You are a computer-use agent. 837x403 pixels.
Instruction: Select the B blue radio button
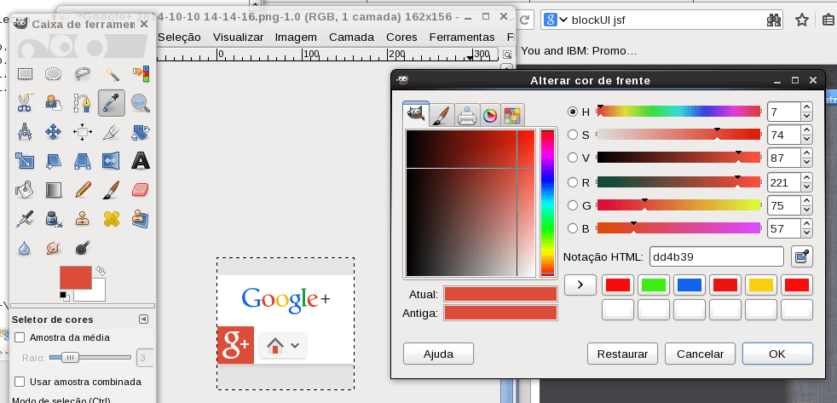(573, 228)
